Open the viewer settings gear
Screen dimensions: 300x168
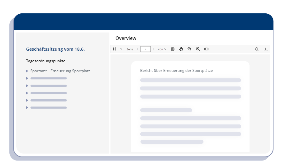pyautogui.click(x=172, y=49)
